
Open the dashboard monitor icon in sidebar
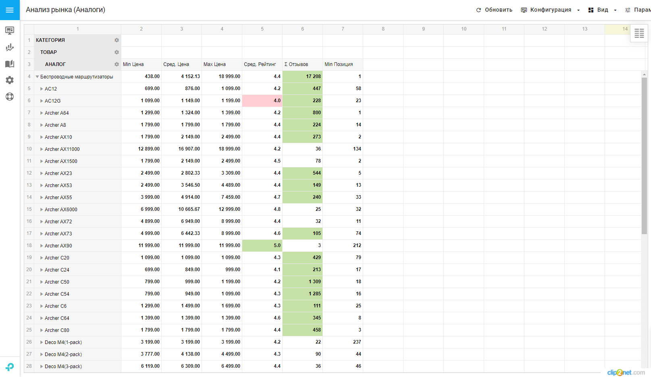click(10, 31)
